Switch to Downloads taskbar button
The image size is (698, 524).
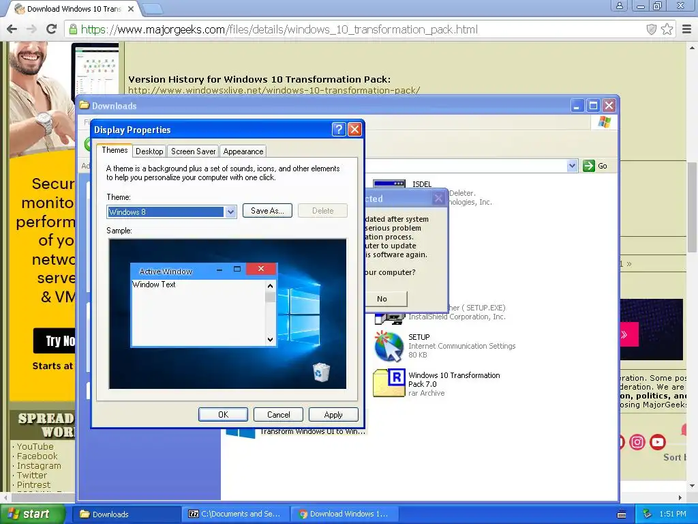click(x=126, y=514)
